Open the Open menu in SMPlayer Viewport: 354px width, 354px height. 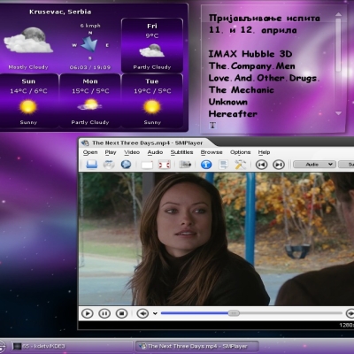click(x=90, y=152)
